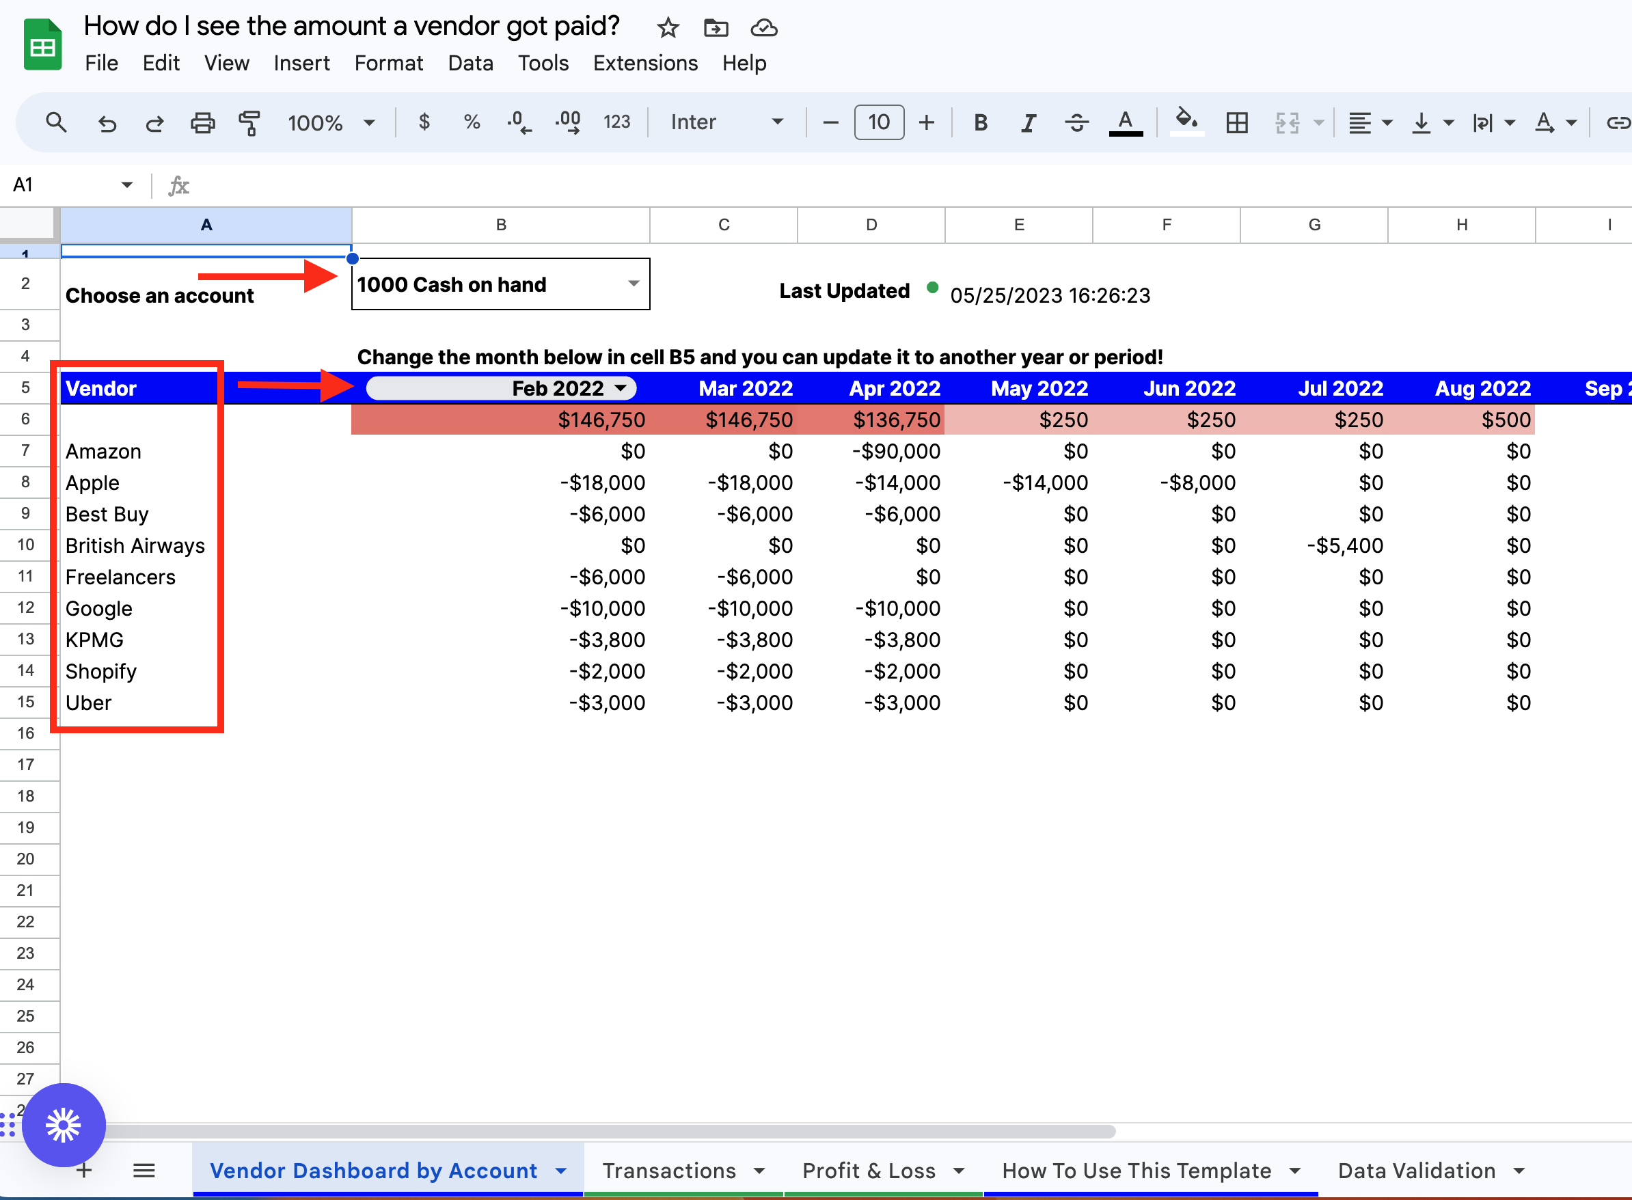Switch to the Data Validation tab
Viewport: 1632px width, 1200px height.
[x=1431, y=1170]
